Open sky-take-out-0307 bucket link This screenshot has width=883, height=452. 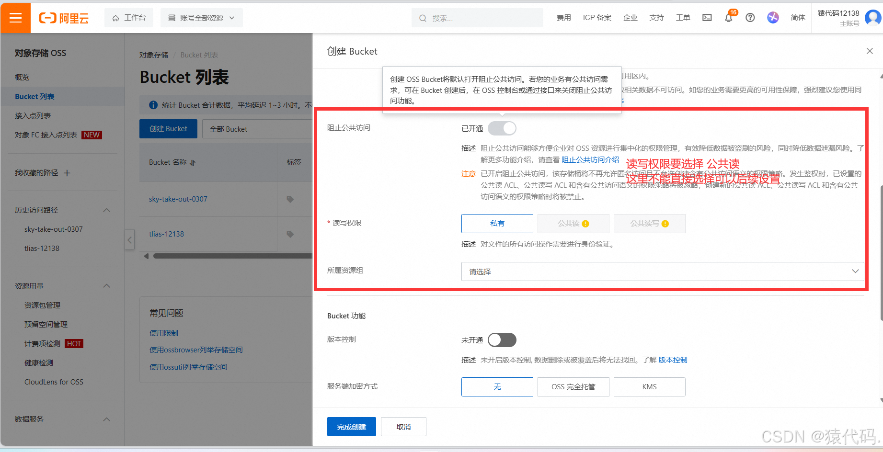click(x=178, y=199)
